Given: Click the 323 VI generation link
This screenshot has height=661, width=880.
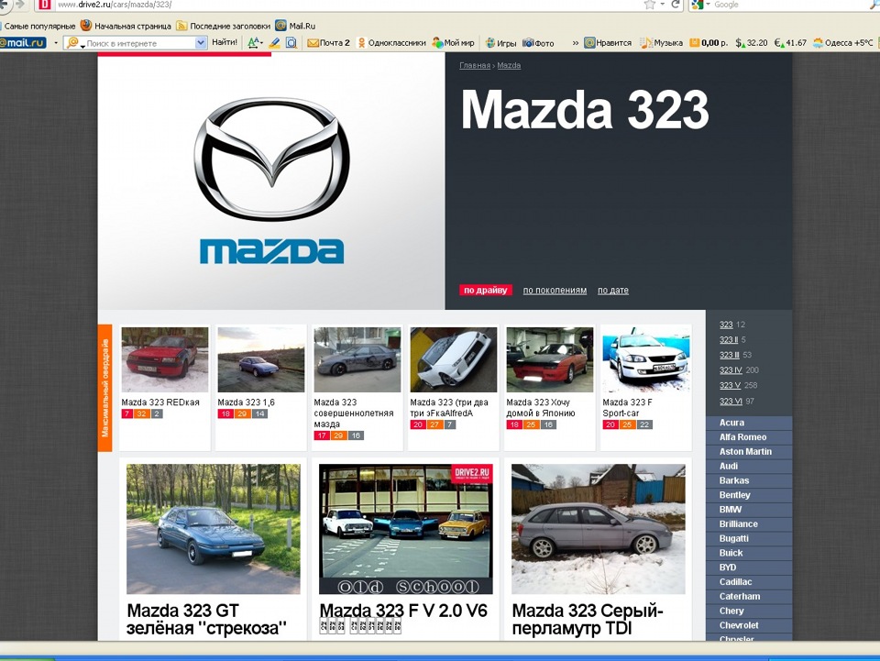Looking at the screenshot, I should click(731, 402).
